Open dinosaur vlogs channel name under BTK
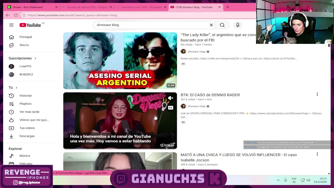 (197, 106)
